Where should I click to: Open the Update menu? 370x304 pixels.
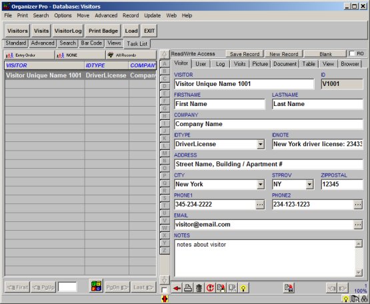(x=153, y=15)
